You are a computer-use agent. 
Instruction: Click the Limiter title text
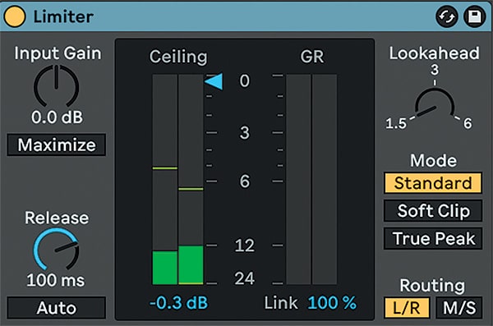63,16
